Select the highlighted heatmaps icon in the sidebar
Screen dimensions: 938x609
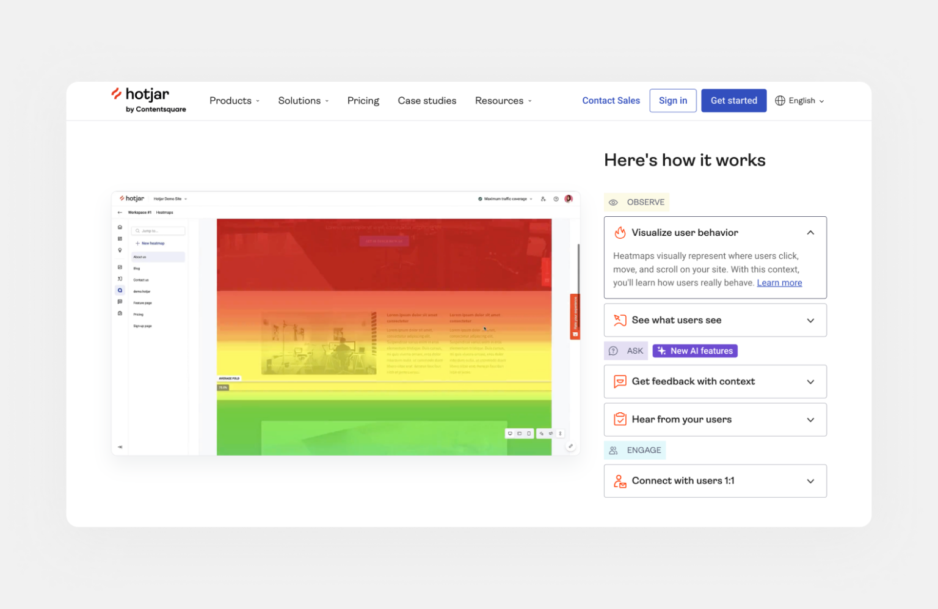tap(120, 290)
